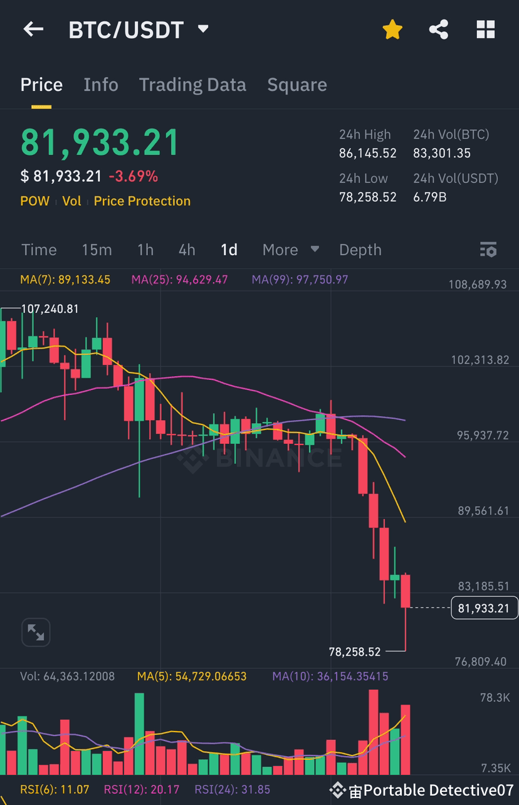Image resolution: width=519 pixels, height=805 pixels.
Task: Open the POW tag link
Action: [34, 201]
